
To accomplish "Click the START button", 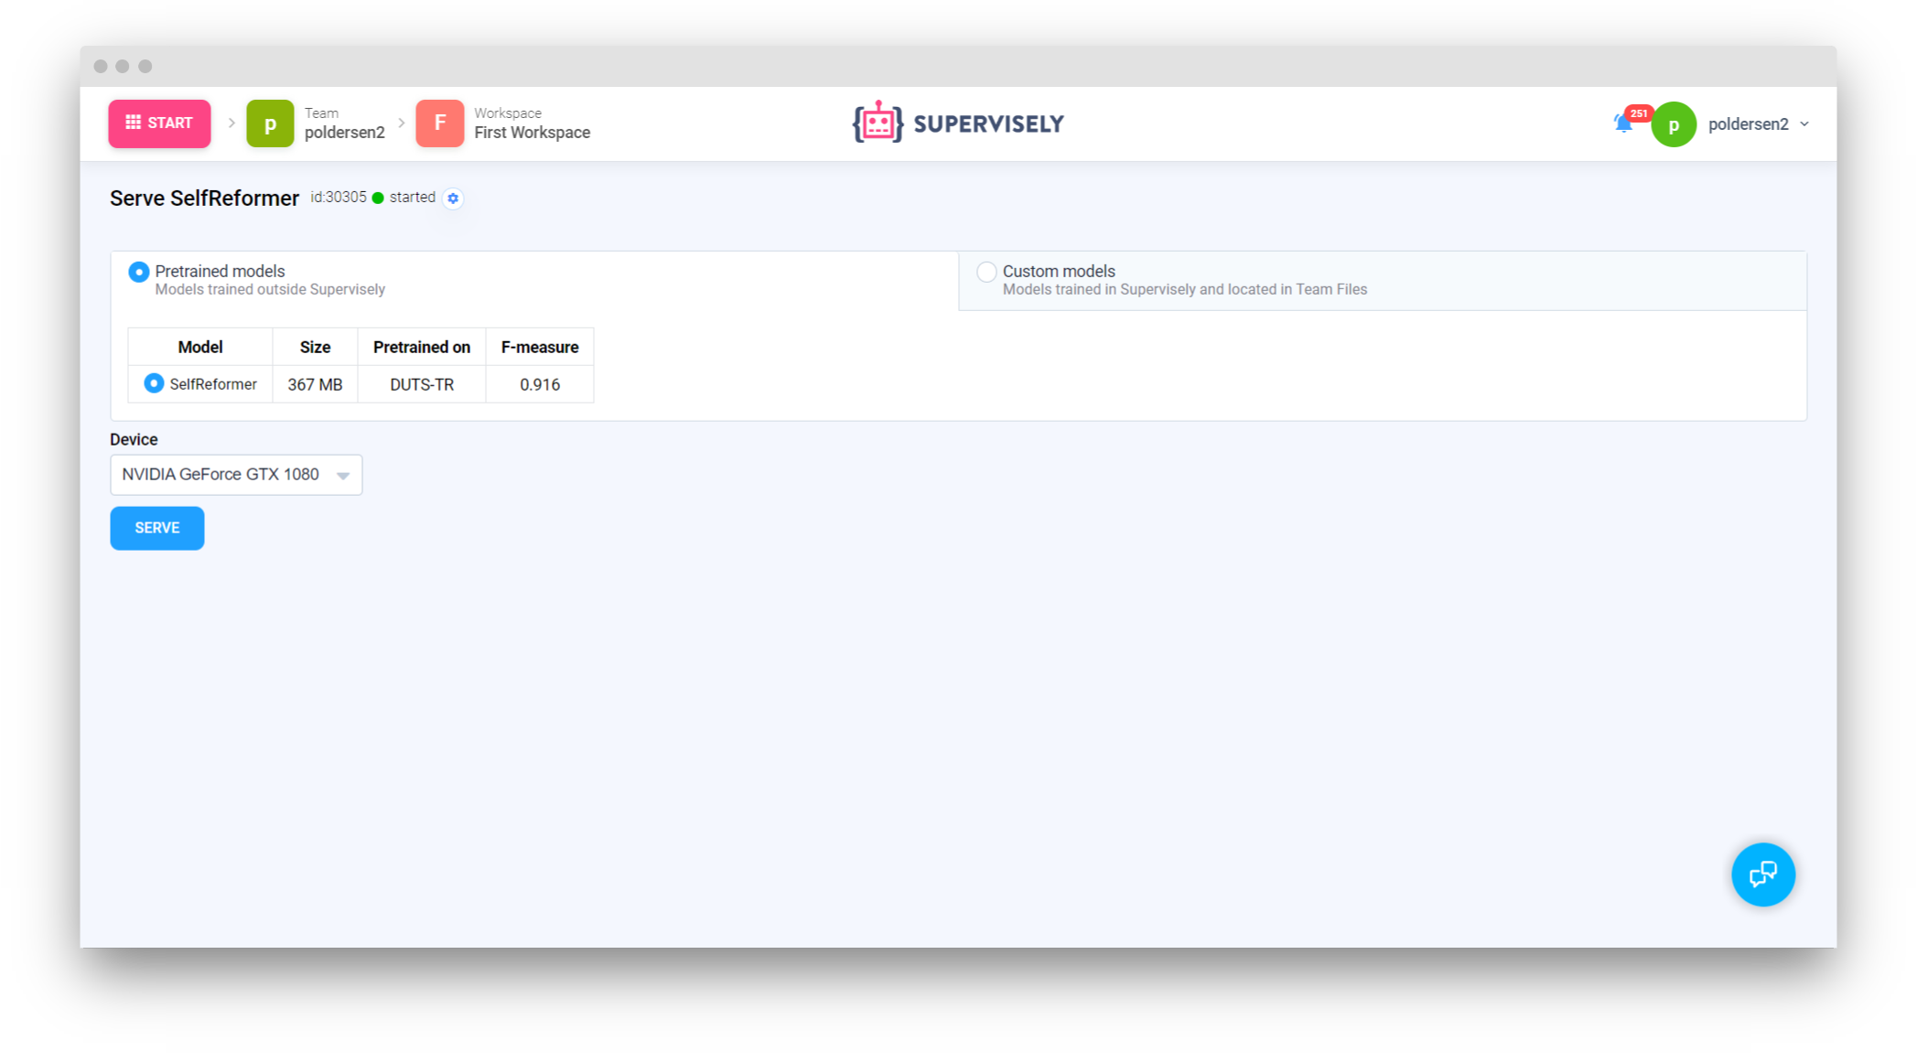I will 159,122.
